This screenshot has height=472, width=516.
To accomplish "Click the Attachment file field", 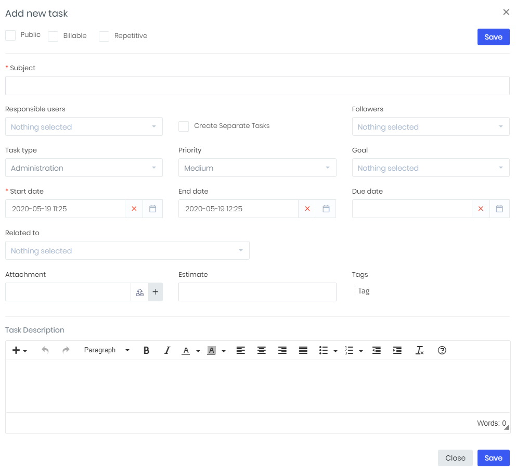I will (x=68, y=292).
